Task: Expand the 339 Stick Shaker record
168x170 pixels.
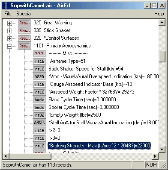Action: (9, 31)
